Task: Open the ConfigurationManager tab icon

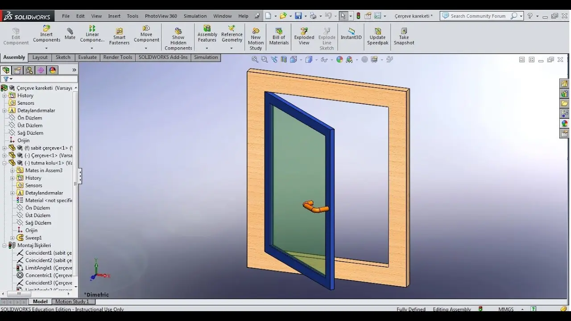Action: [x=29, y=70]
